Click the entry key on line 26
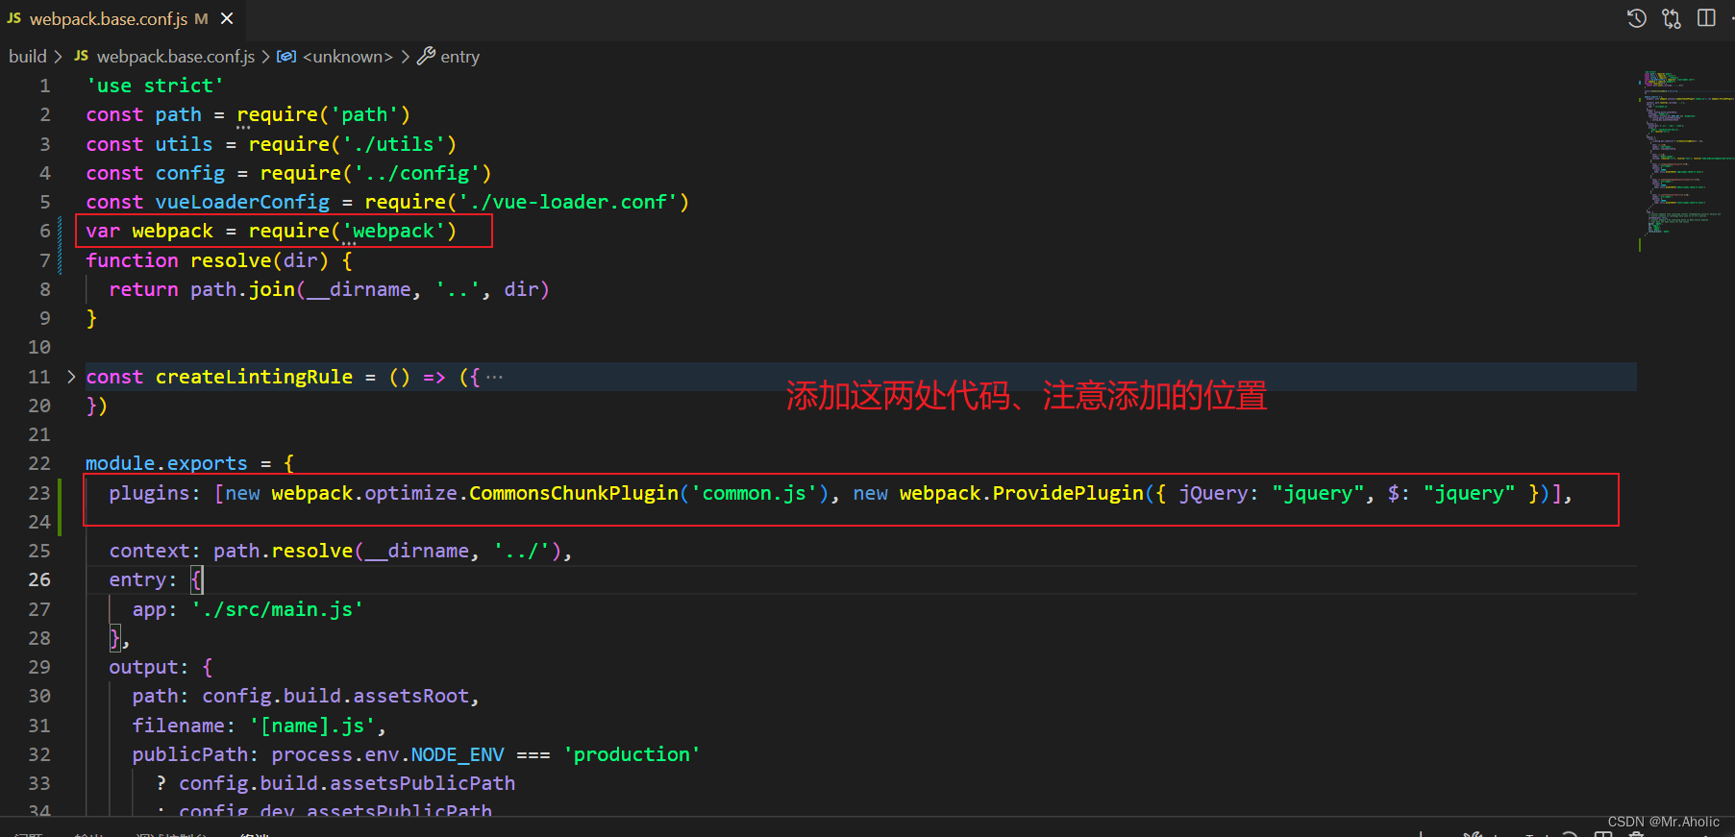Screen dimensions: 1735x837 [137, 579]
